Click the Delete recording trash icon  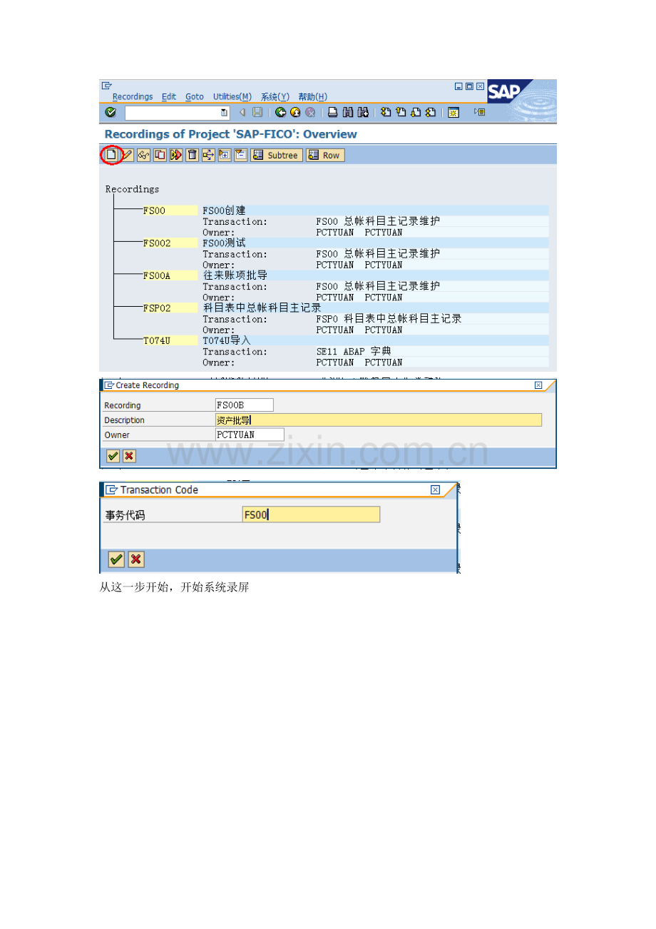(x=192, y=155)
